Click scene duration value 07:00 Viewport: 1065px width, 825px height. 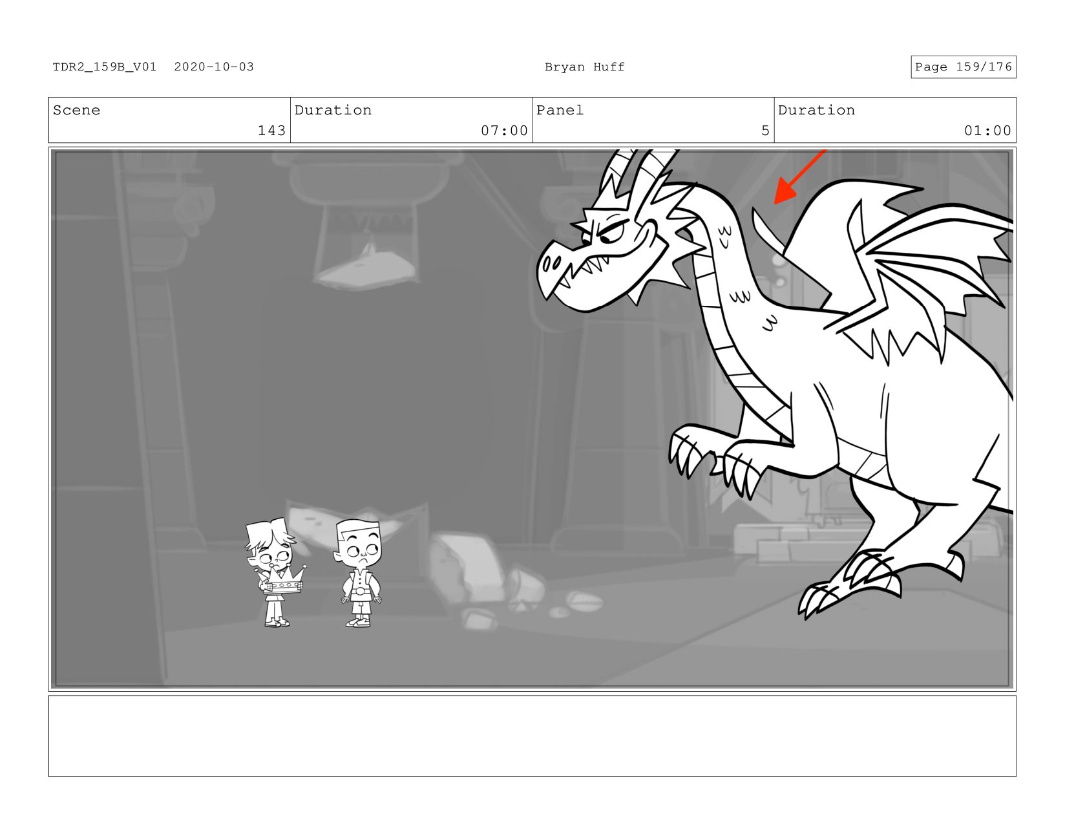(504, 131)
